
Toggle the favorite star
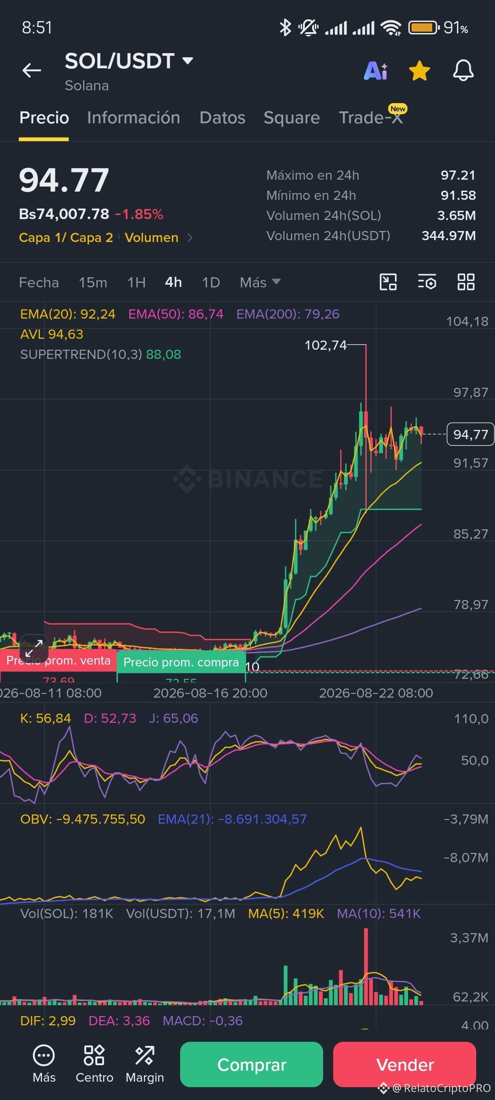[x=419, y=71]
